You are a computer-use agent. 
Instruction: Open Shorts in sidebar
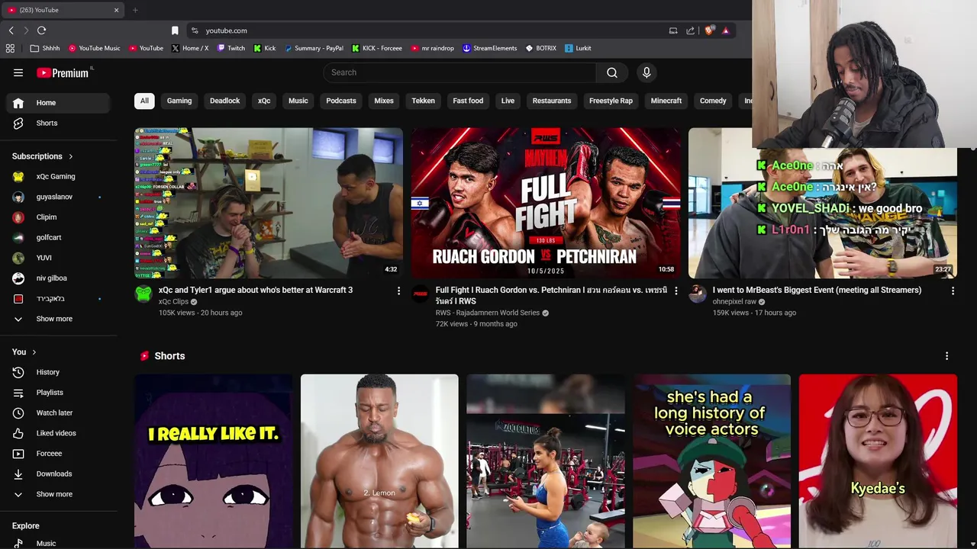(x=58, y=123)
